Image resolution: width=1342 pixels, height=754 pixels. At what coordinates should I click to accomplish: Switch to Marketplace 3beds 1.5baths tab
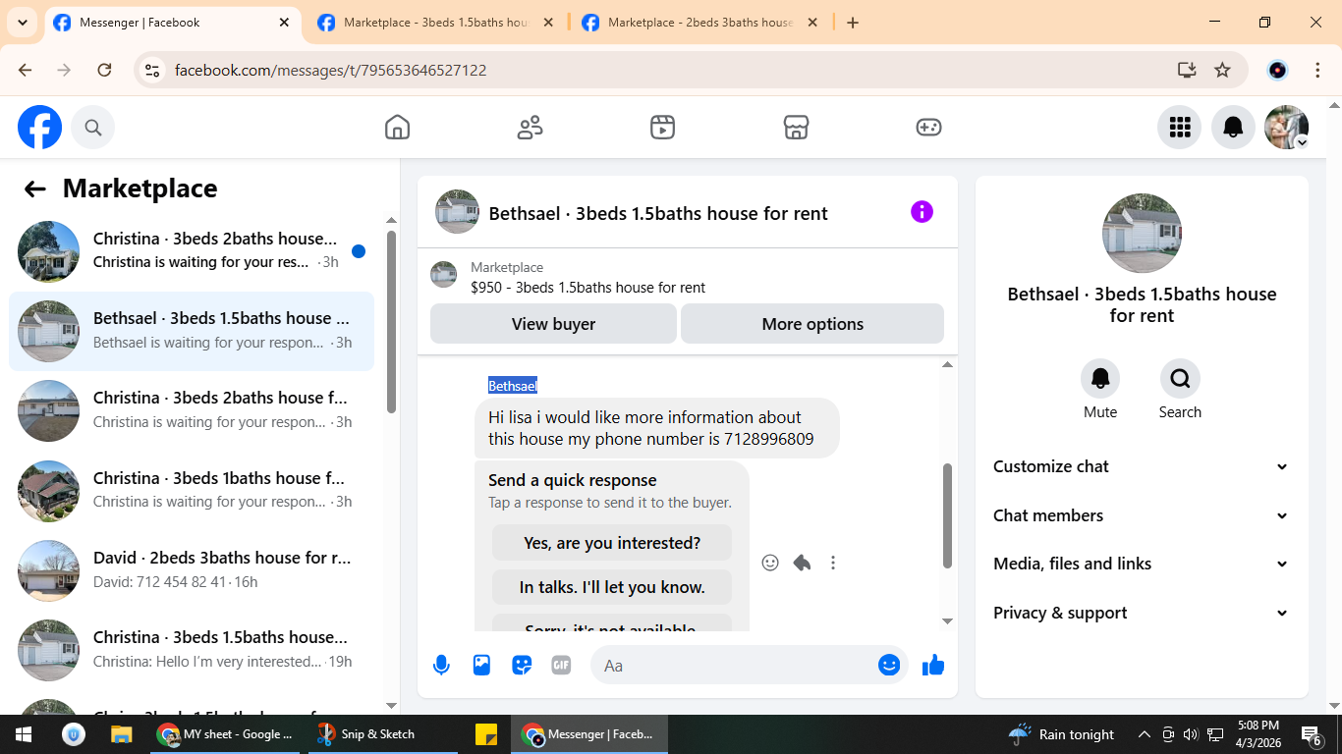pyautogui.click(x=437, y=23)
